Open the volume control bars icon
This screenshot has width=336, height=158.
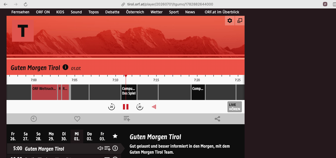tap(154, 107)
